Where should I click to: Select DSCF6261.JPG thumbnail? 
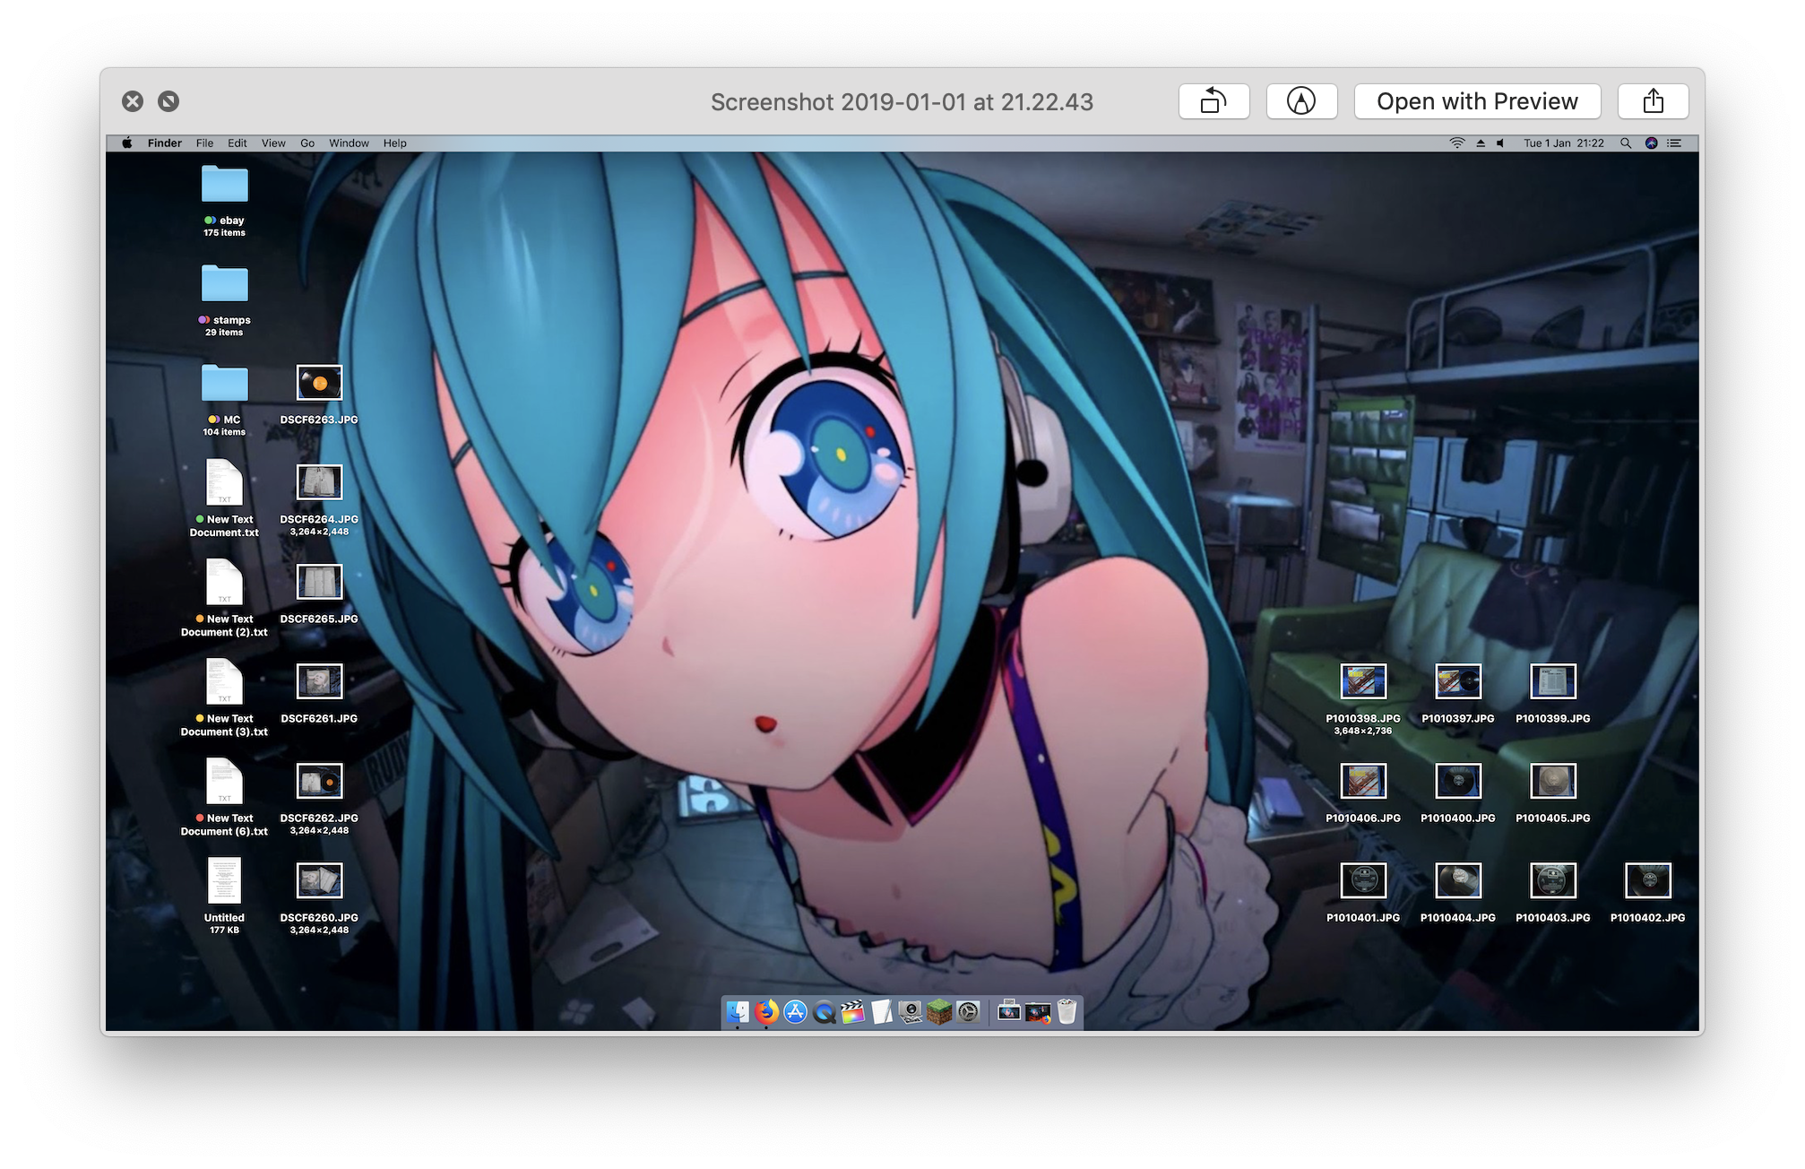click(x=319, y=681)
